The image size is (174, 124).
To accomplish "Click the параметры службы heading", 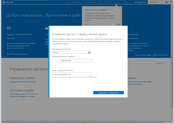I will coord(22,78).
